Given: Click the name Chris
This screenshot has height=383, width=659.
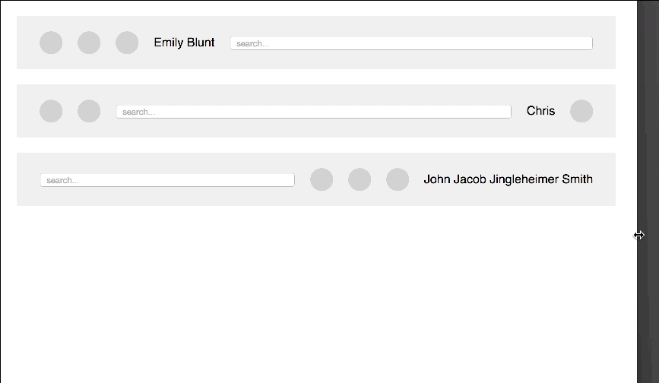Looking at the screenshot, I should 540,111.
